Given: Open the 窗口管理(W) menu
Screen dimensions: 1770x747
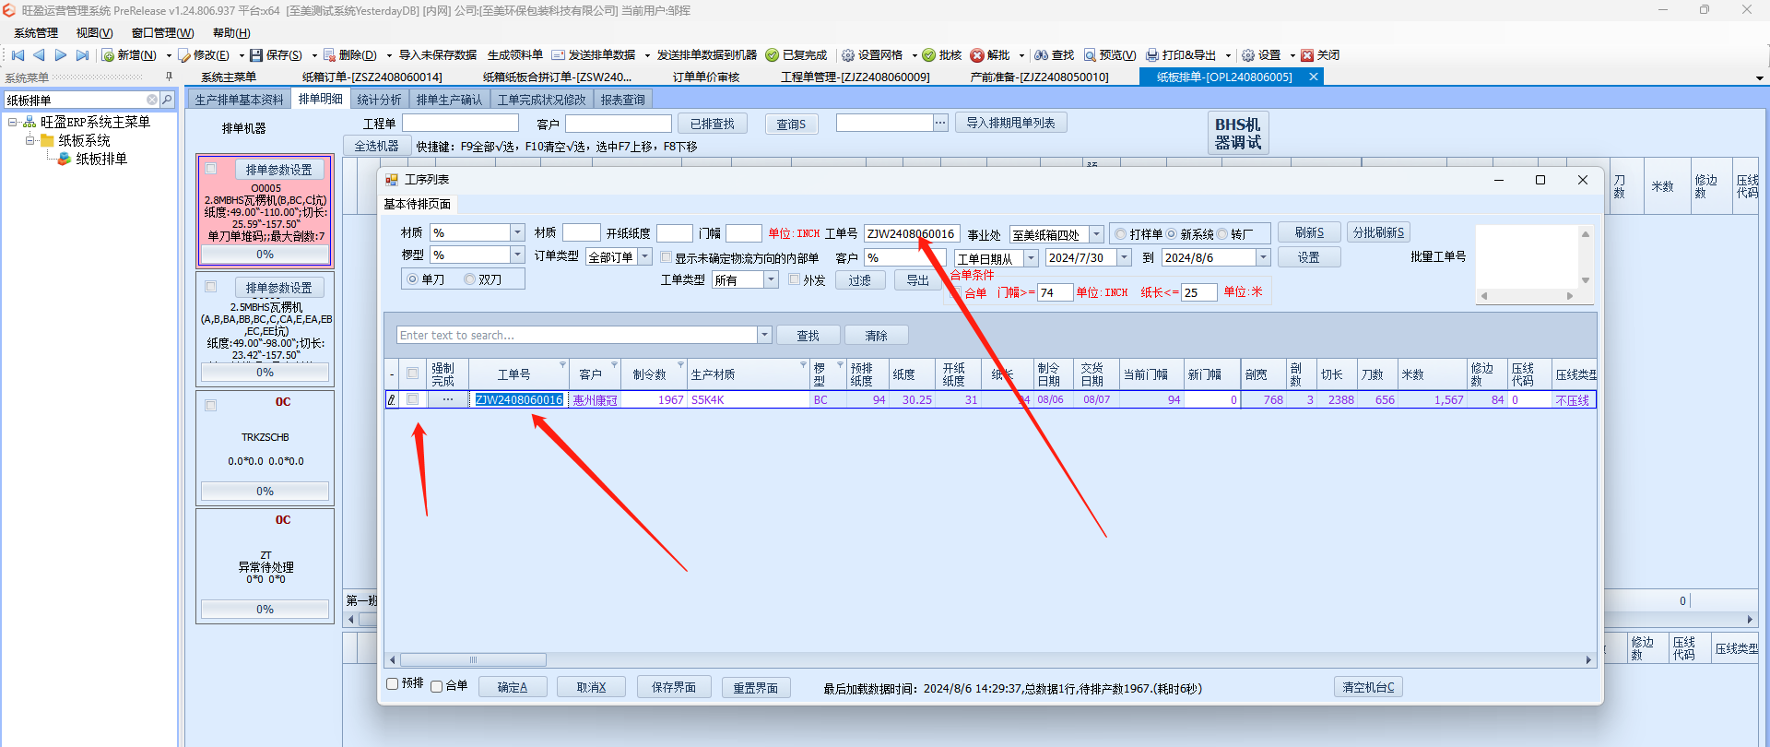Looking at the screenshot, I should tap(162, 33).
